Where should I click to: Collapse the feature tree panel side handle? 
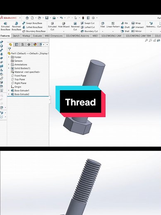50,100
